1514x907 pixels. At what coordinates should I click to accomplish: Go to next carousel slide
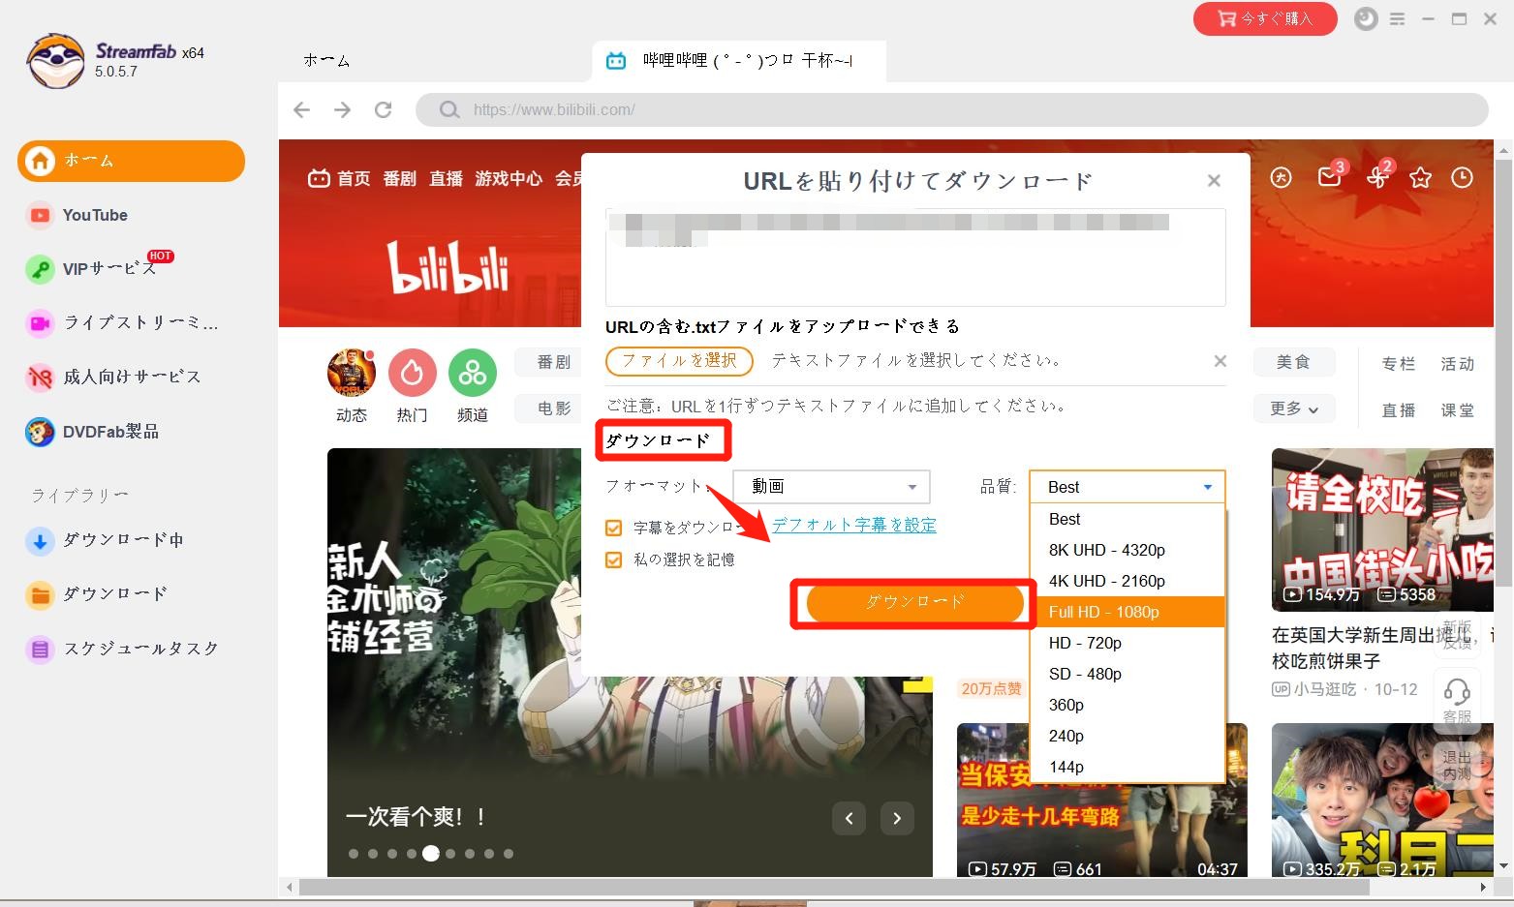pyautogui.click(x=897, y=819)
